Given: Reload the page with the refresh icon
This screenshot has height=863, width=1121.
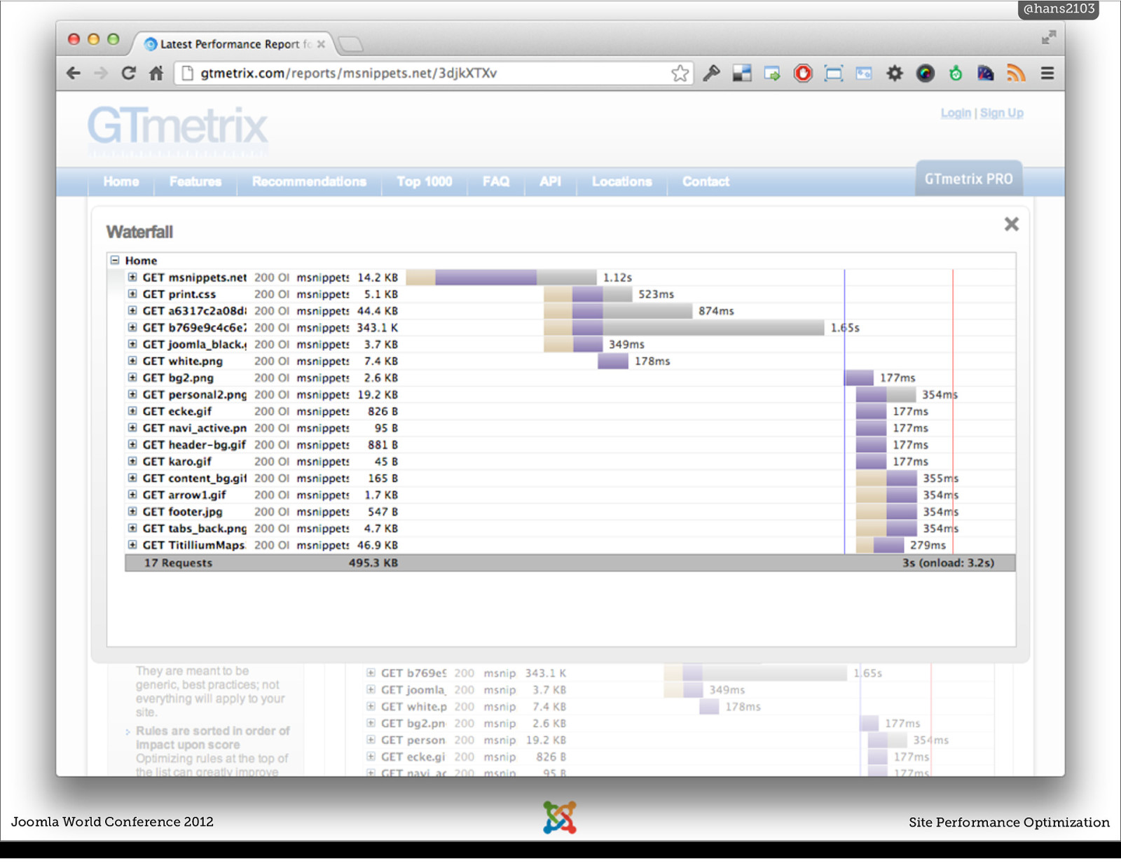Looking at the screenshot, I should (128, 73).
